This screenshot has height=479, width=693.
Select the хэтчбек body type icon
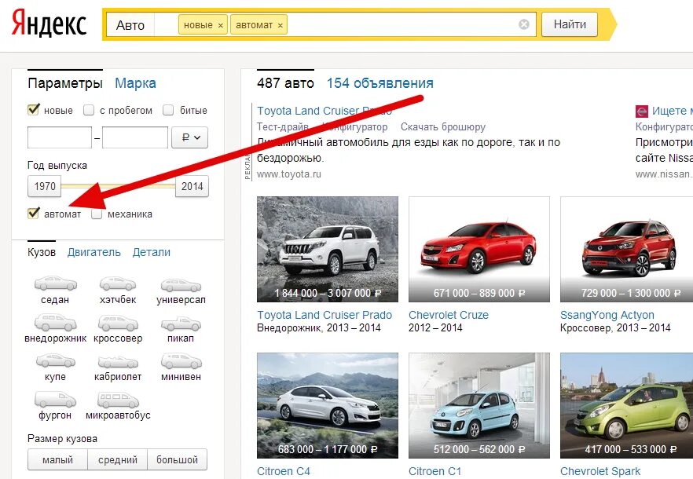click(x=118, y=283)
